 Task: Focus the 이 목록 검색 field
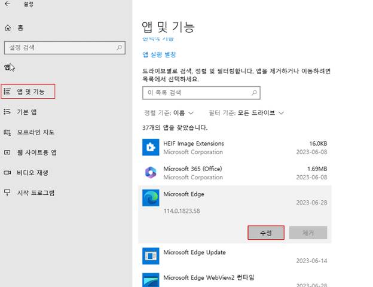point(201,93)
